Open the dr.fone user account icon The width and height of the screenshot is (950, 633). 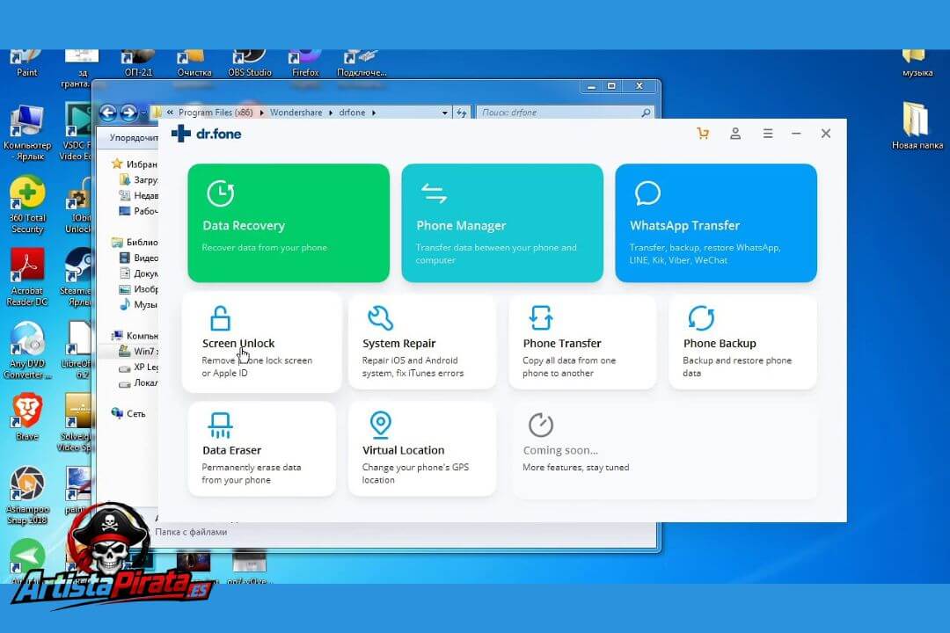pos(734,134)
